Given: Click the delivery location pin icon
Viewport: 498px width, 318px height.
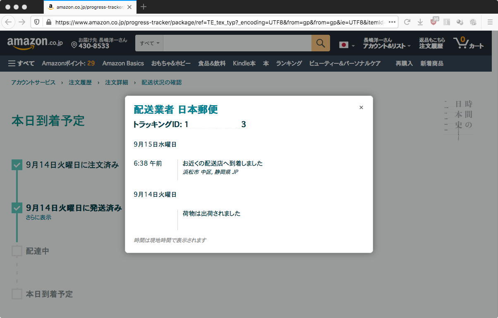Looking at the screenshot, I should pos(74,44).
